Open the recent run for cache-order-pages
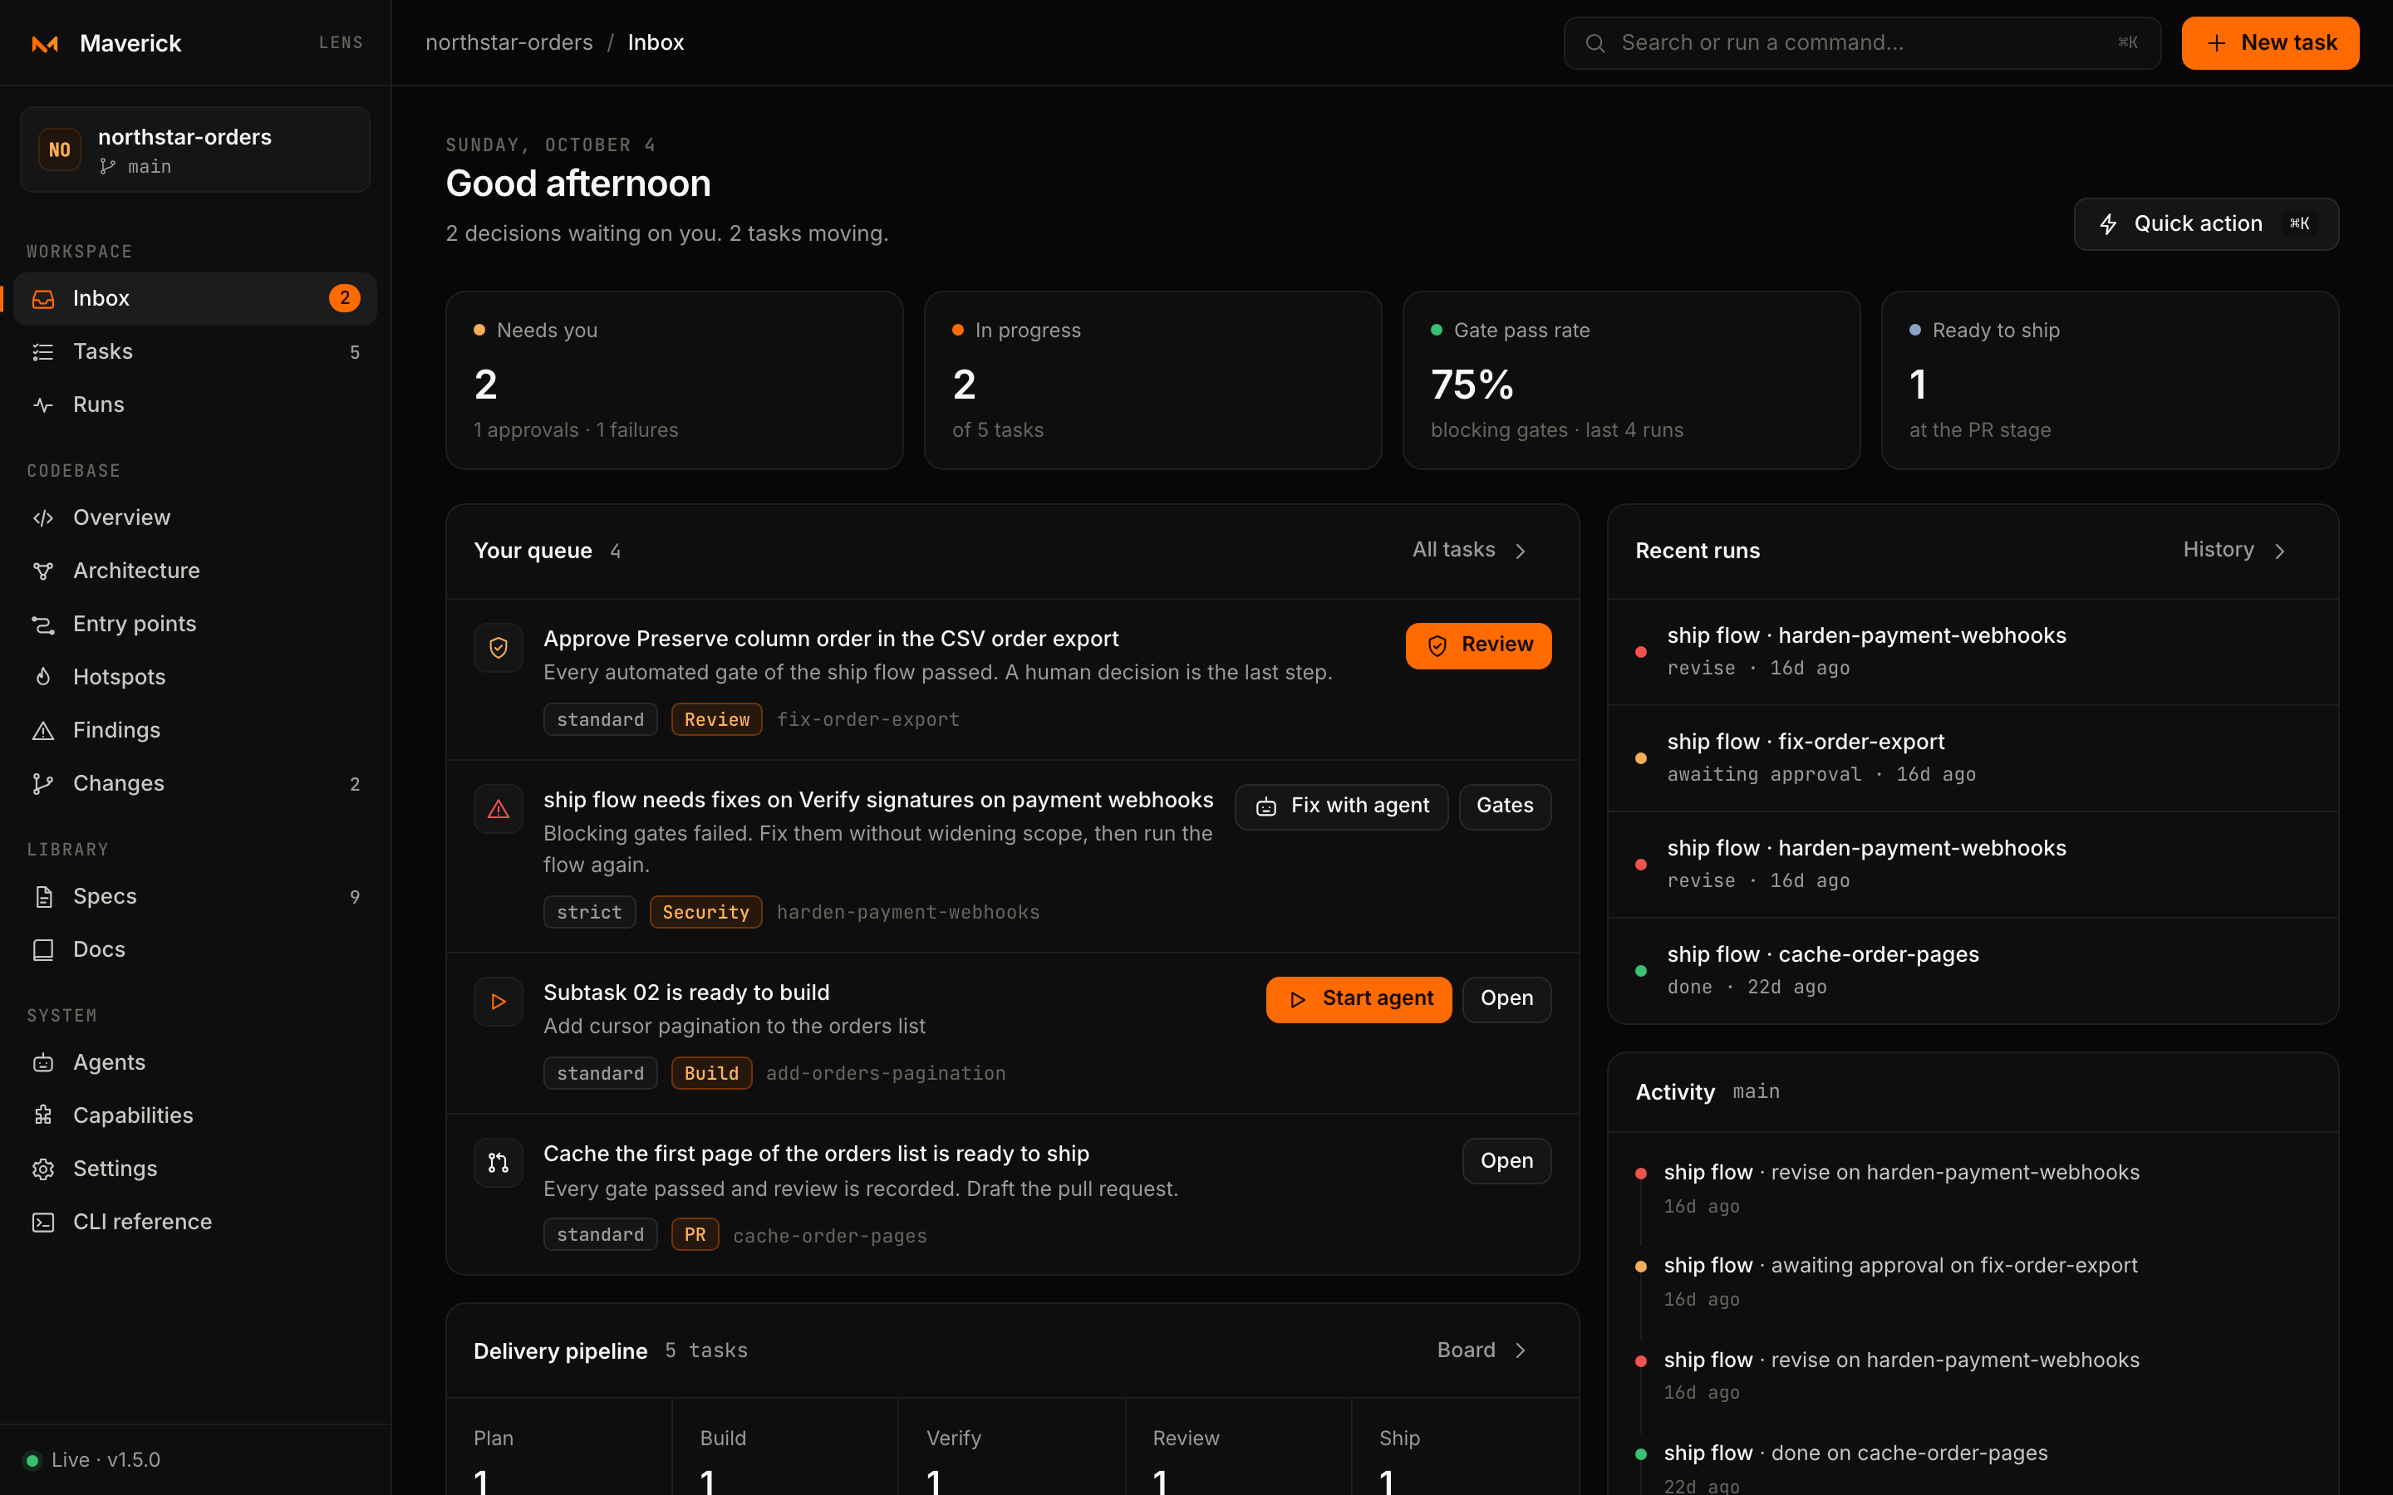Image resolution: width=2393 pixels, height=1495 pixels. [1972, 970]
